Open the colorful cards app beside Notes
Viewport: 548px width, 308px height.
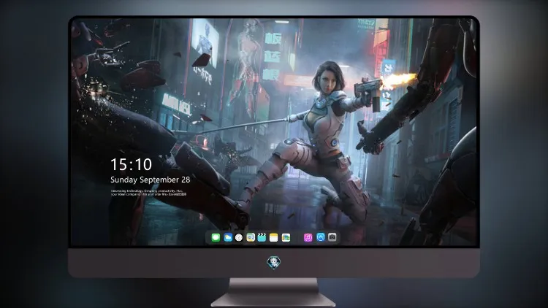coord(286,237)
